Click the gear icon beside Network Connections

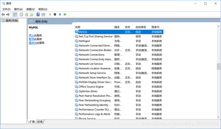[x=76, y=55]
